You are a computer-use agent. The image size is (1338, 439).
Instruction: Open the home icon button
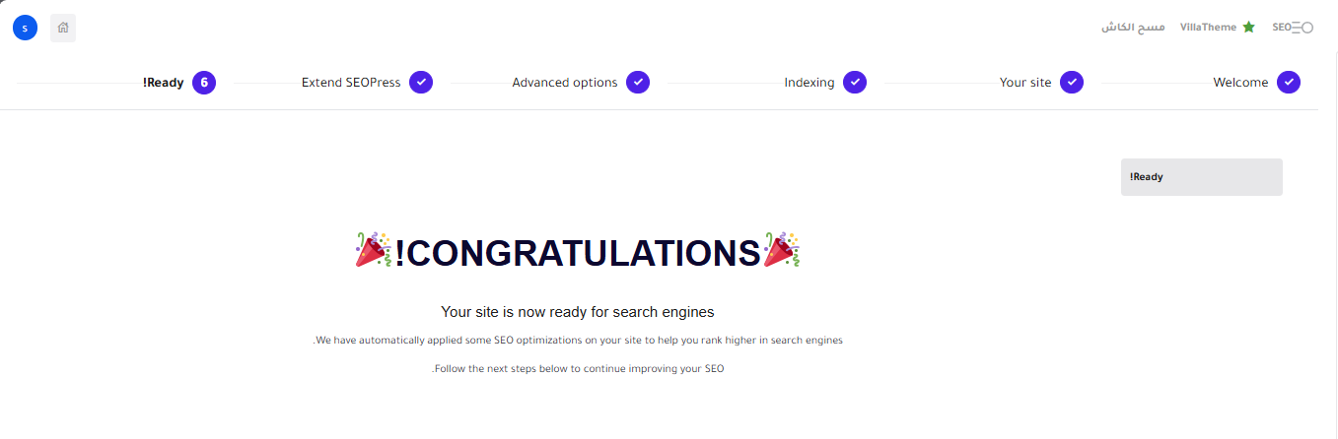(63, 28)
